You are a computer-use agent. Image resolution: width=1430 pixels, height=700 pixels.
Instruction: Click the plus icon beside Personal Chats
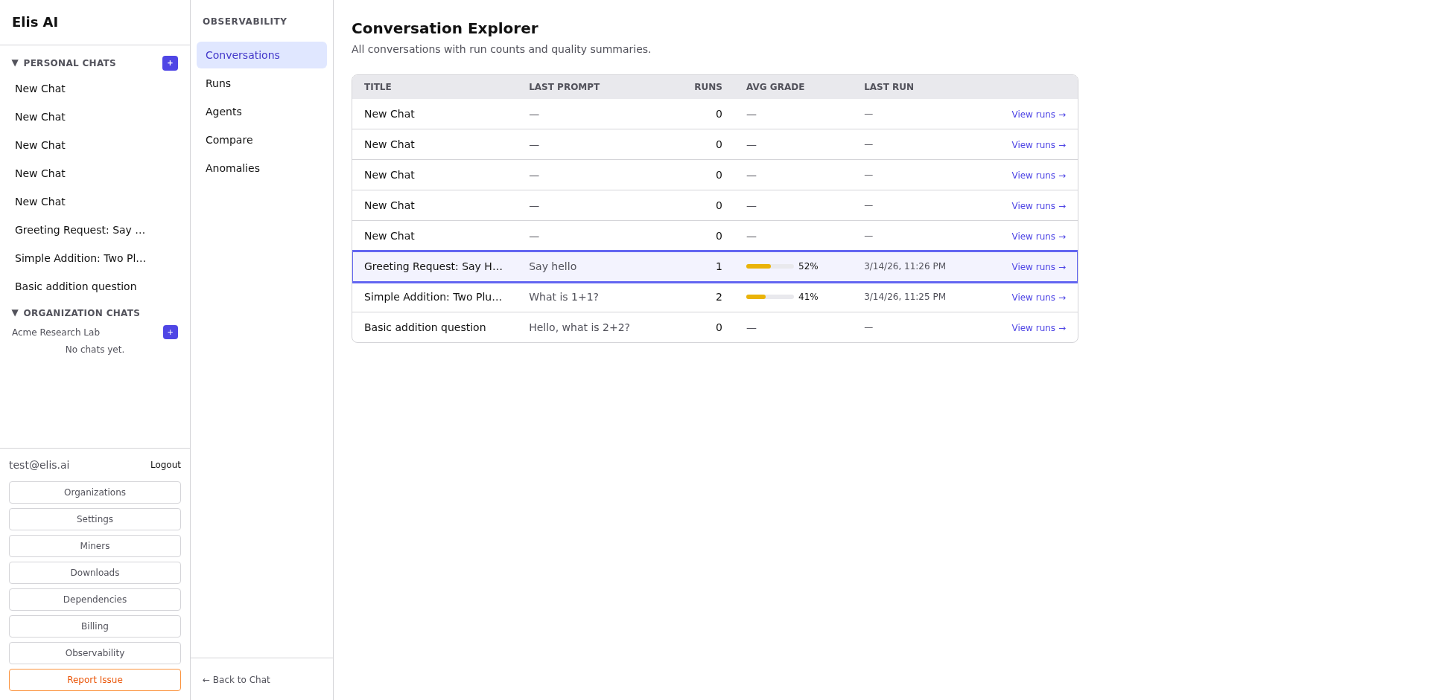click(x=170, y=63)
